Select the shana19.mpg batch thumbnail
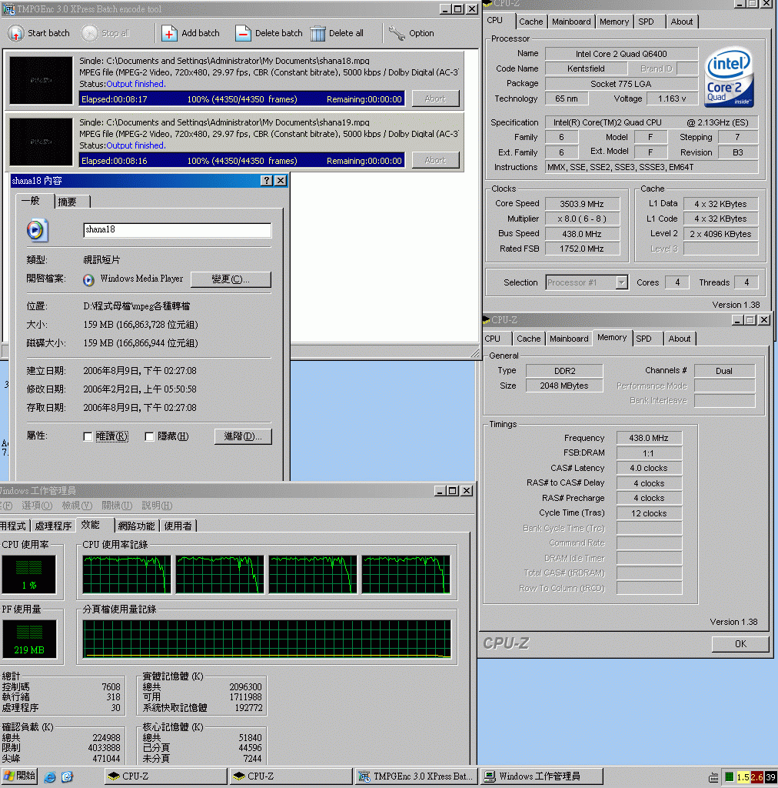778x788 pixels. [x=42, y=142]
